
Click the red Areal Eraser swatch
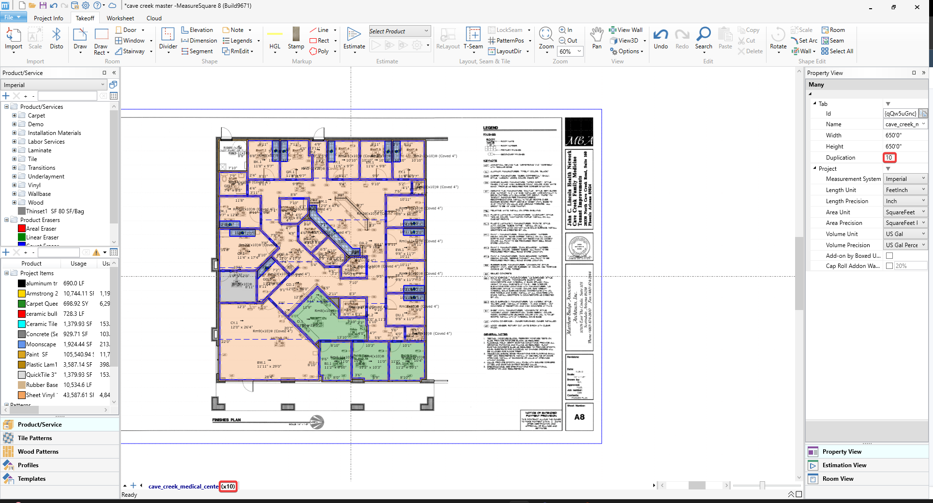(22, 229)
